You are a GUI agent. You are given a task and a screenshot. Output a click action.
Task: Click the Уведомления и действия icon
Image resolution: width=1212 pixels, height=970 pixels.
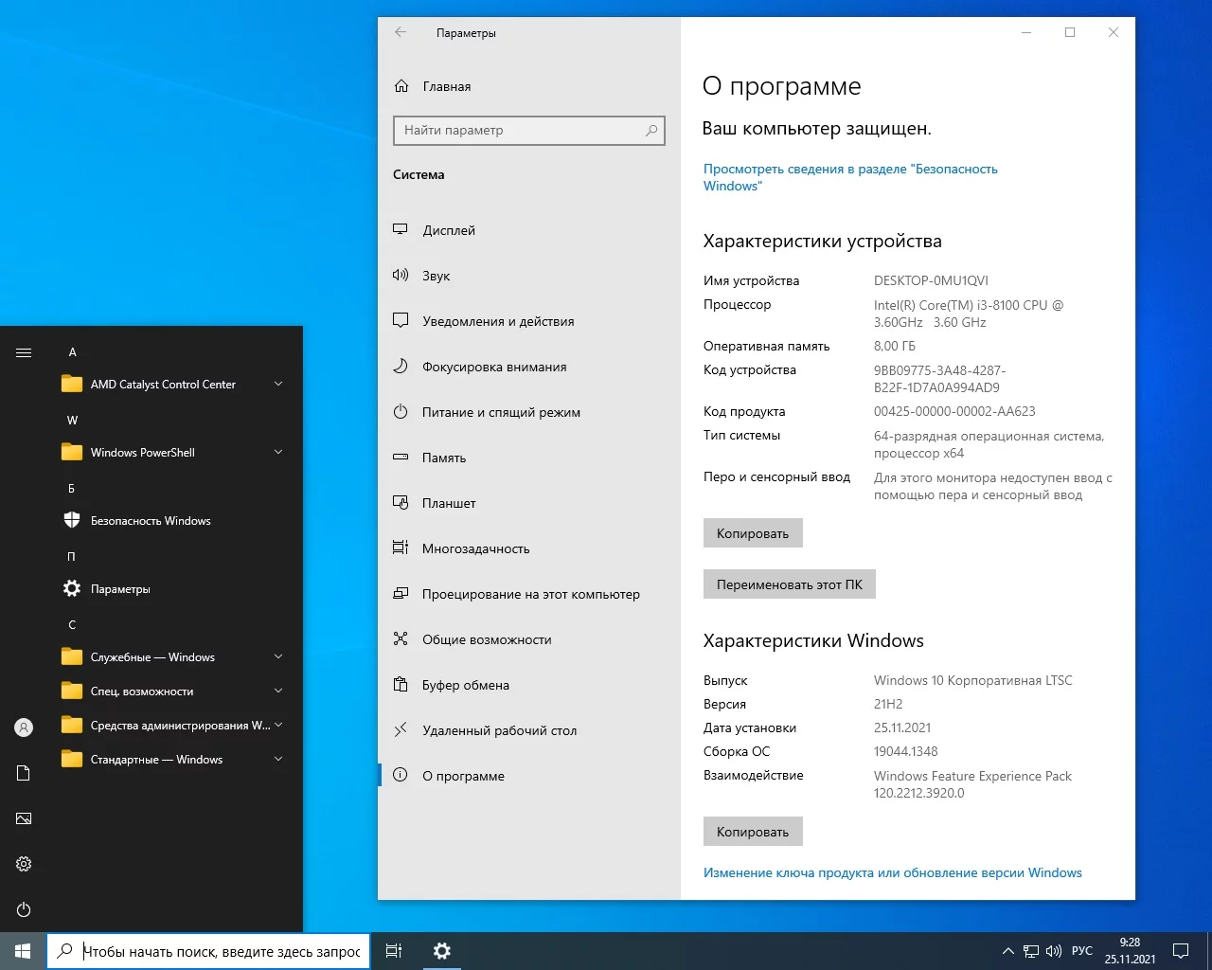tap(401, 321)
